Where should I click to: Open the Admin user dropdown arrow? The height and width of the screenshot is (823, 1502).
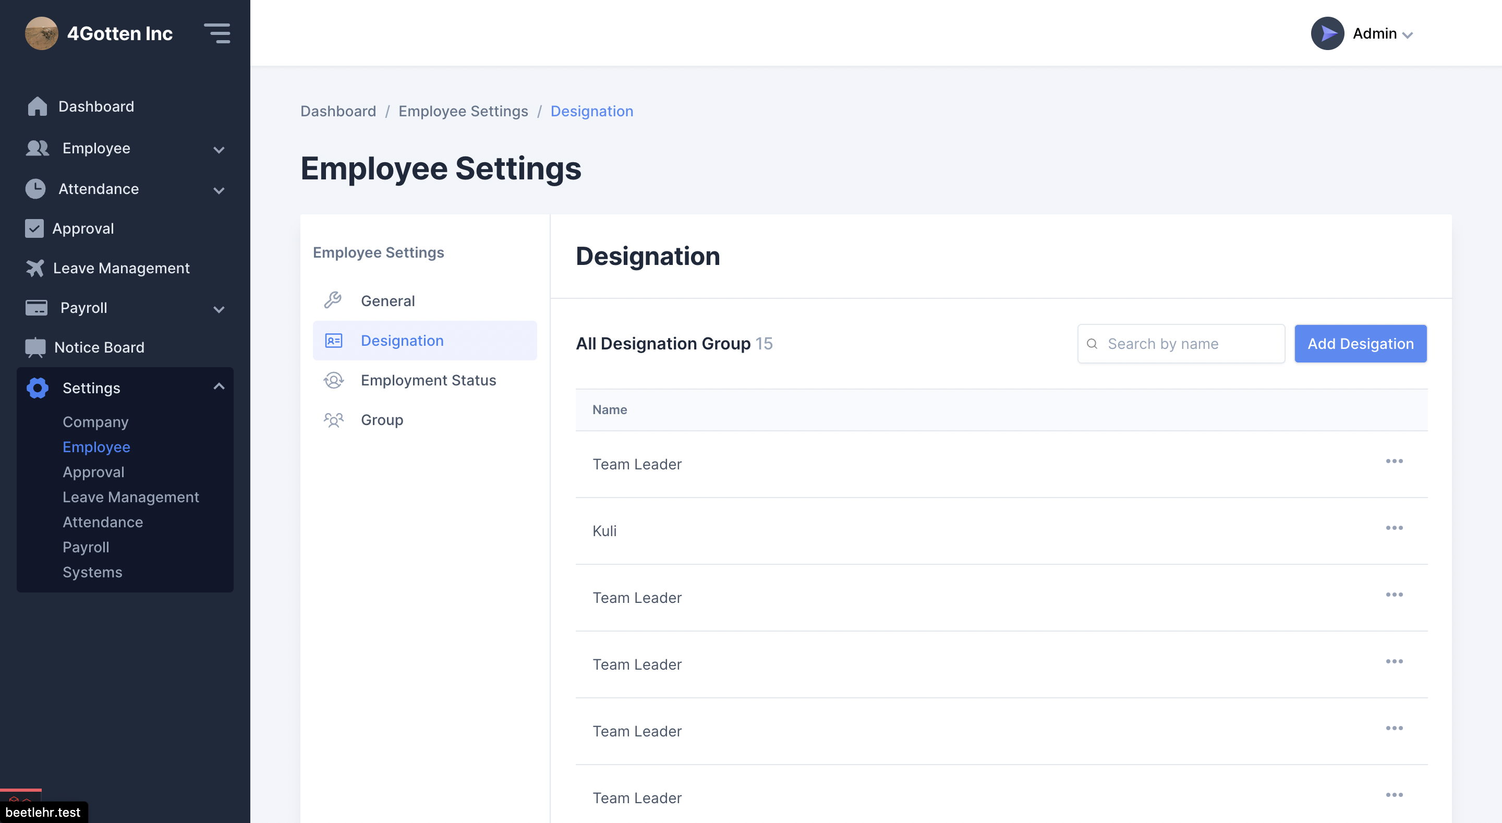[x=1408, y=35]
